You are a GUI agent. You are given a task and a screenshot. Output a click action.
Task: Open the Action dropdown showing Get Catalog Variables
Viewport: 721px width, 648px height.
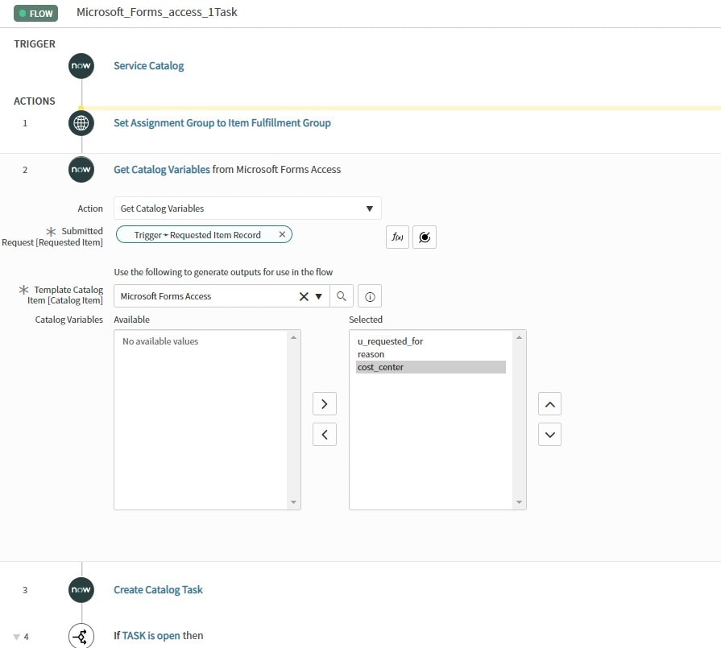(x=247, y=208)
